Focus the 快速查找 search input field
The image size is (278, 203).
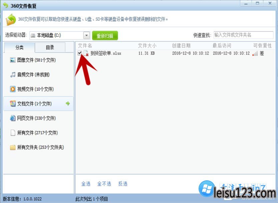point(243,35)
